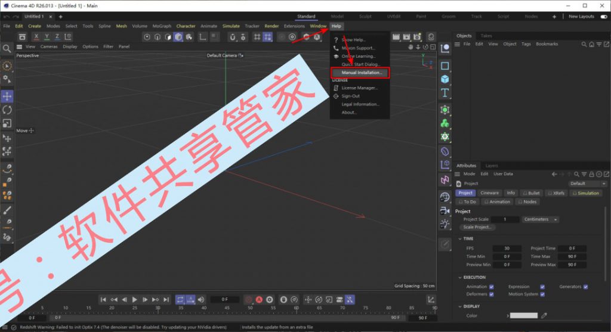This screenshot has width=611, height=332.
Task: Switch to the Simulation tab
Action: (586, 193)
